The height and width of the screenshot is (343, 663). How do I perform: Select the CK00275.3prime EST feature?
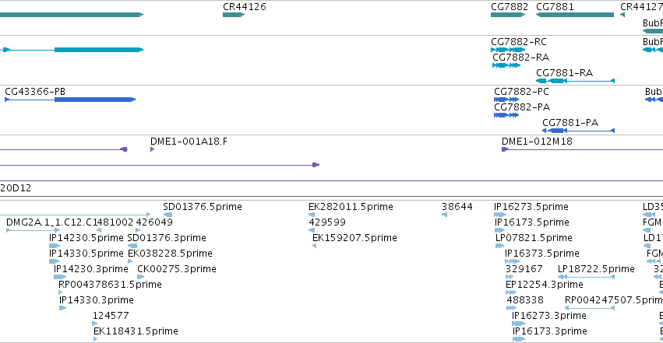pos(140,277)
